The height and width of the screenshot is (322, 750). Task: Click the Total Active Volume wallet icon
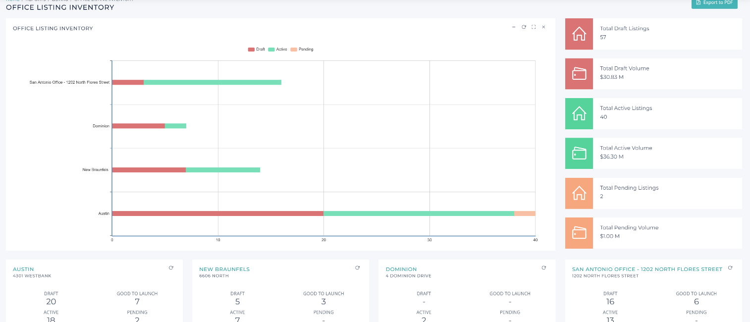tap(579, 154)
